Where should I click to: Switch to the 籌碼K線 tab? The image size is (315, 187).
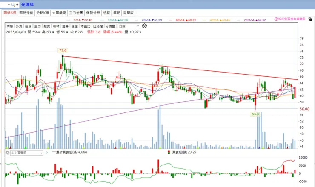coord(10,13)
